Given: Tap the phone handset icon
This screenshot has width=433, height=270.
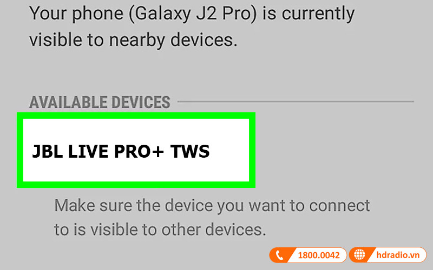Looking at the screenshot, I should pos(279,255).
